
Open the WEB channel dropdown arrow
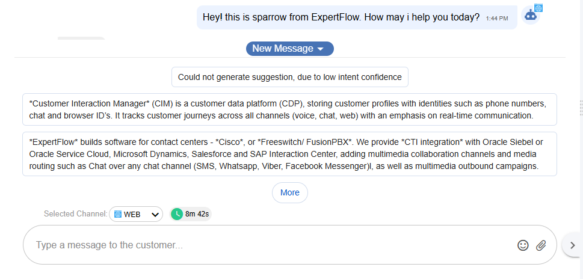pos(155,214)
